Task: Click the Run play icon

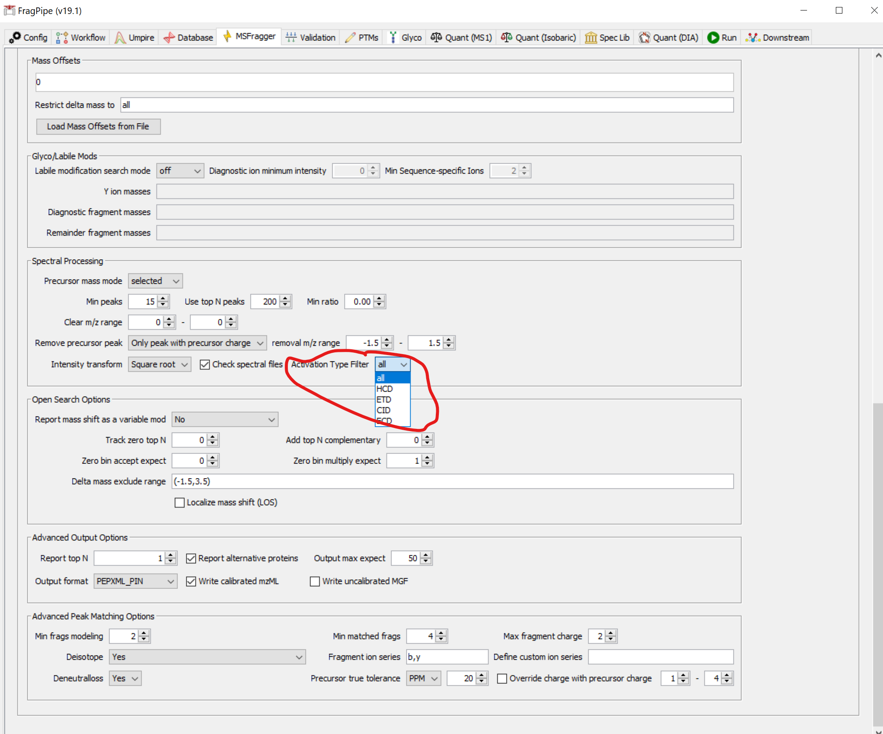Action: point(713,37)
